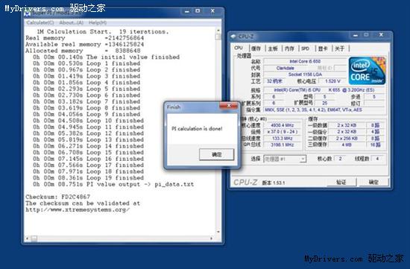Click the Super PI title bar app icon
Viewport: 410px width, 269px height.
pyautogui.click(x=27, y=13)
